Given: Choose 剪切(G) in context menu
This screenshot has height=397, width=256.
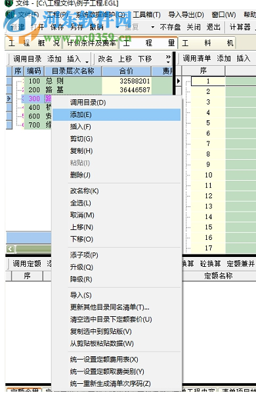Looking at the screenshot, I should [81, 139].
